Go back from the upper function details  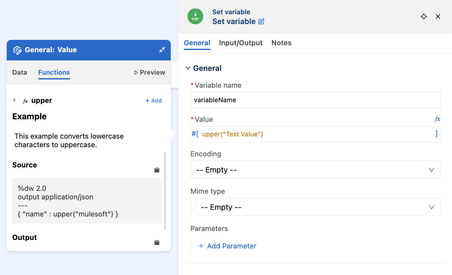coord(14,100)
